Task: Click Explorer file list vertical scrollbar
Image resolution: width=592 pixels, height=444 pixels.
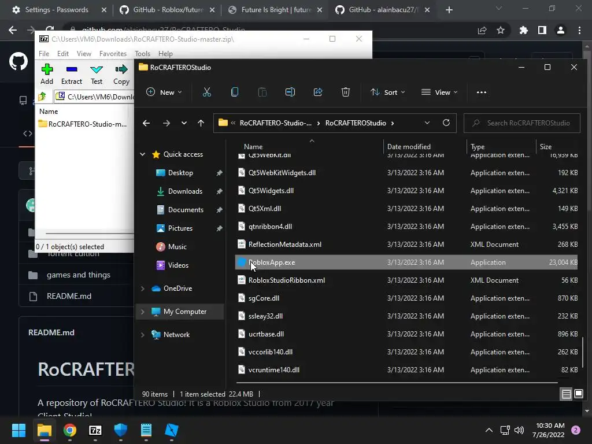Action: [x=582, y=351]
